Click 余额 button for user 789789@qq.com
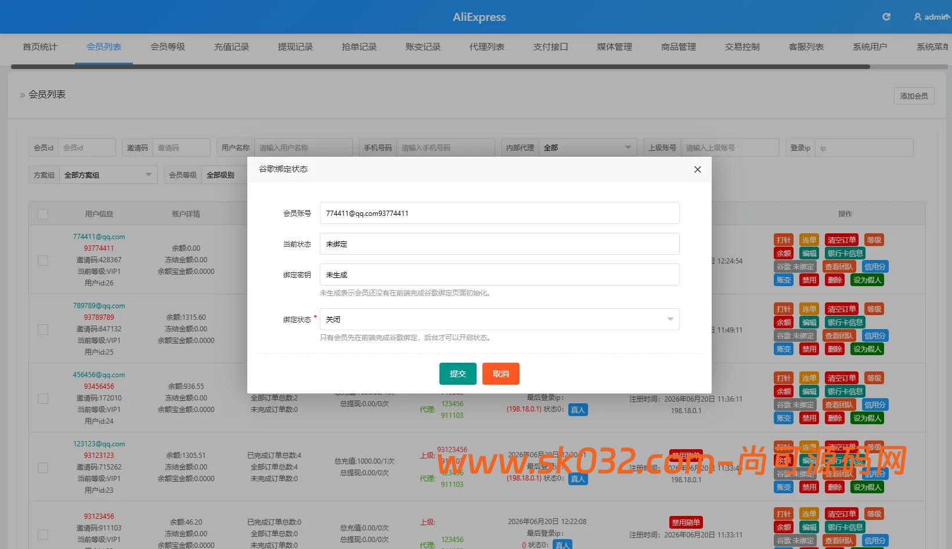Screen dimensions: 952x549 pos(784,323)
